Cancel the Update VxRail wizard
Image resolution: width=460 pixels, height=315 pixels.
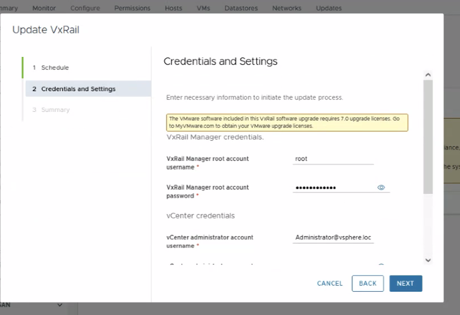pyautogui.click(x=330, y=283)
